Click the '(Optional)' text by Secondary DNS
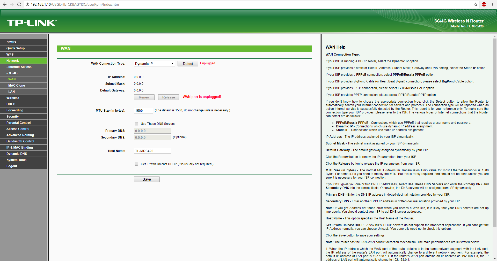 click(180, 137)
